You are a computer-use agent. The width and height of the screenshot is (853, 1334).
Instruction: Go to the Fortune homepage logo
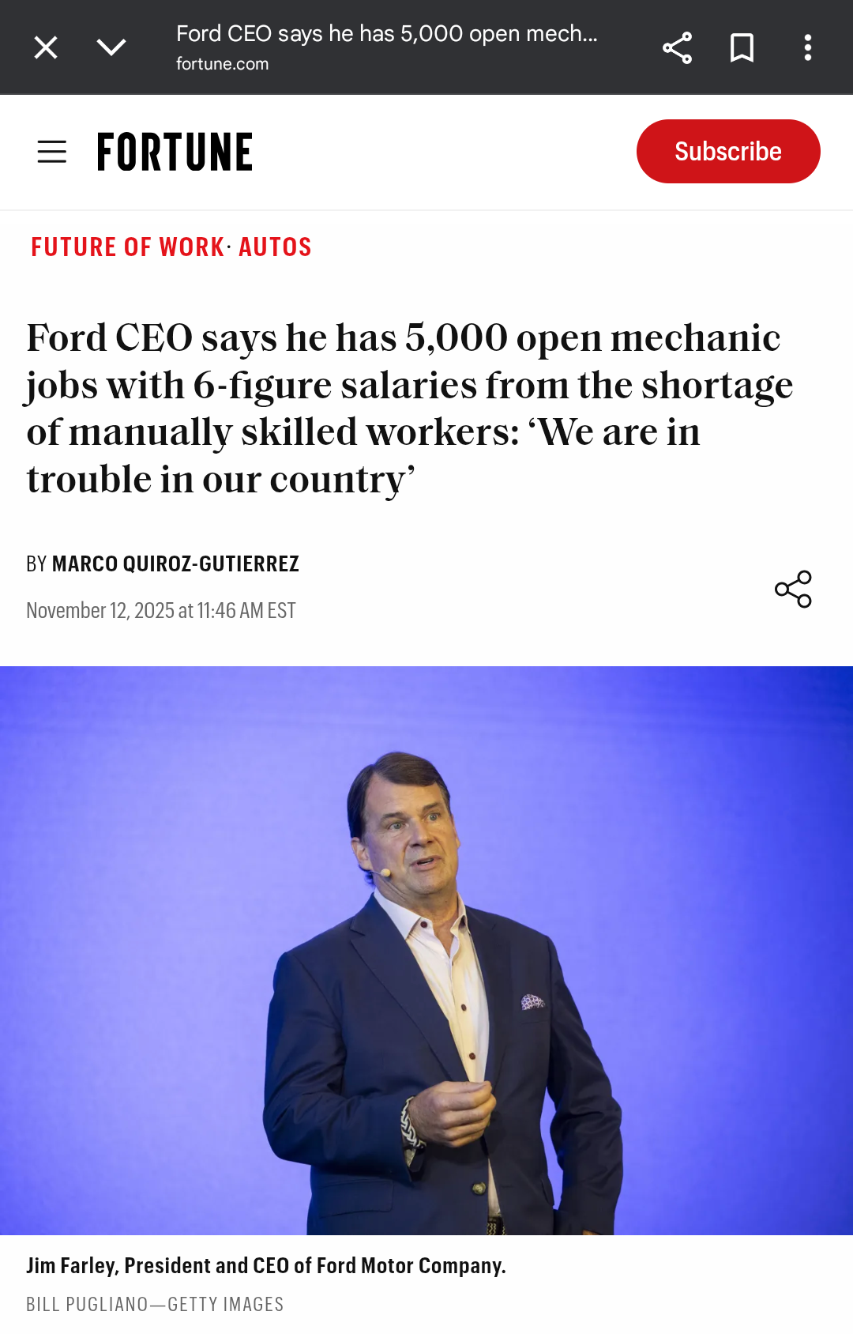click(175, 152)
